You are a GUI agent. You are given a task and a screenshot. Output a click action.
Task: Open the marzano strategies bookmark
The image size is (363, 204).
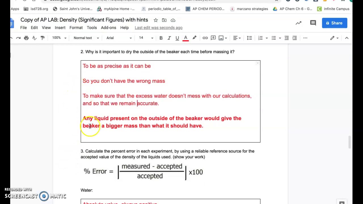[x=249, y=9]
